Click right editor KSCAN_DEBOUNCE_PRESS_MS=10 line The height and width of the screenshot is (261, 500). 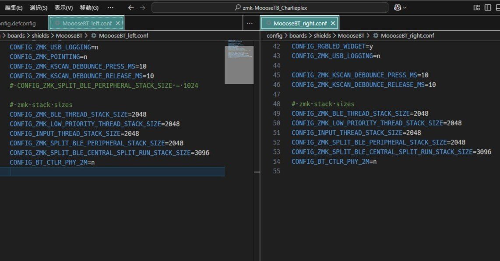tap(360, 75)
